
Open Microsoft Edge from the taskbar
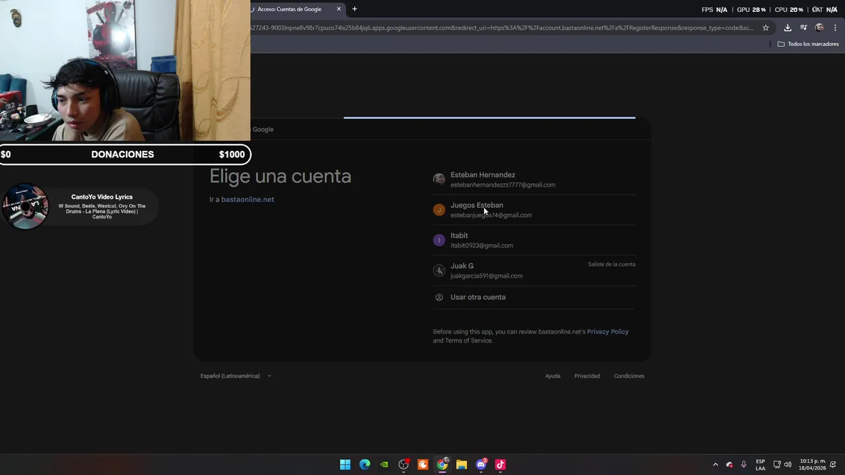pos(364,464)
